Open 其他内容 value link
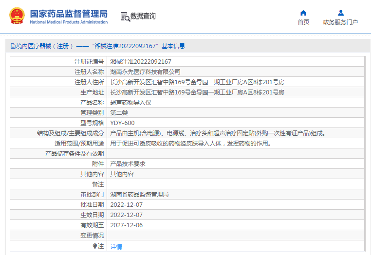 click(122, 174)
